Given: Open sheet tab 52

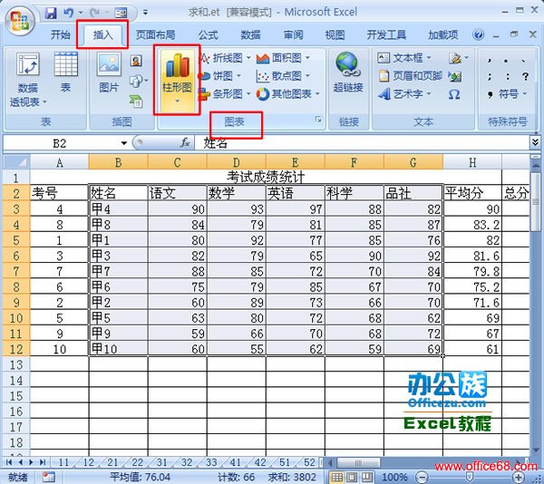Looking at the screenshot, I should pos(309,462).
